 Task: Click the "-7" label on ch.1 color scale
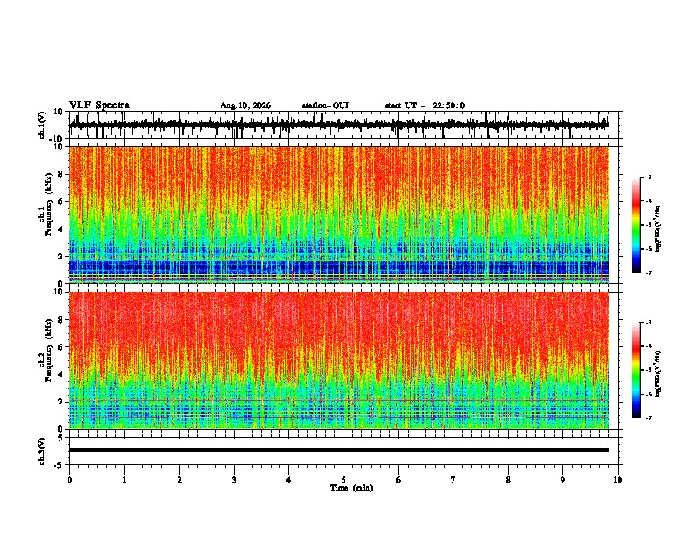coord(648,273)
